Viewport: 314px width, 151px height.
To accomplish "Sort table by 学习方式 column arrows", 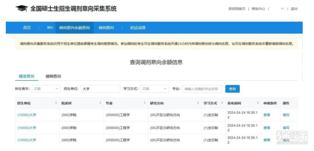I will point(222,103).
